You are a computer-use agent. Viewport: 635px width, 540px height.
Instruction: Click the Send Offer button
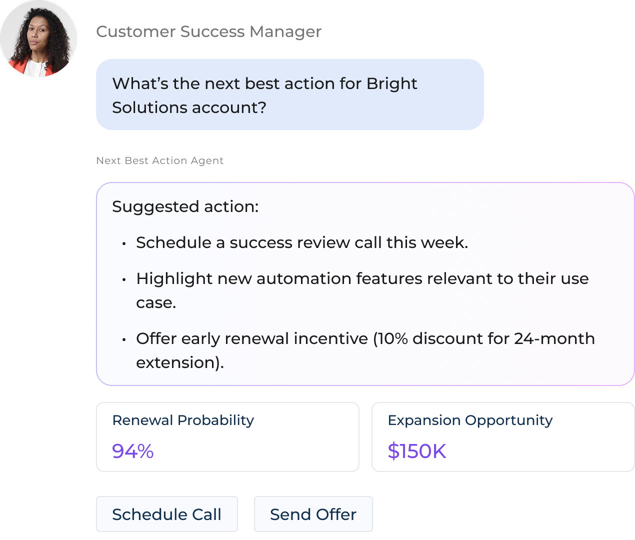(x=313, y=514)
